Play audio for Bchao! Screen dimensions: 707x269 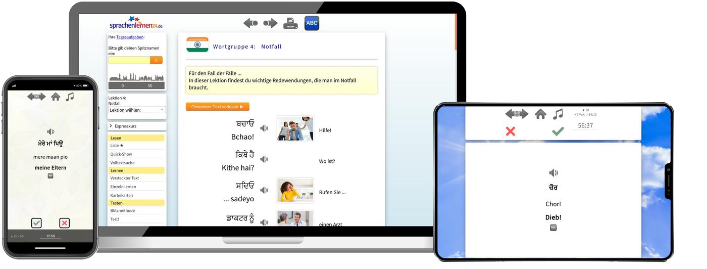pyautogui.click(x=264, y=129)
